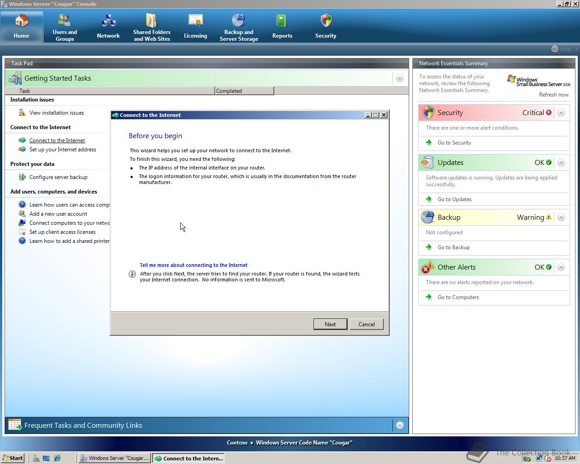Open the Reports section

[282, 27]
